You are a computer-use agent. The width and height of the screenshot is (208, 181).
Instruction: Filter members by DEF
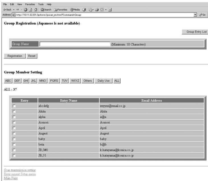pos(17,81)
